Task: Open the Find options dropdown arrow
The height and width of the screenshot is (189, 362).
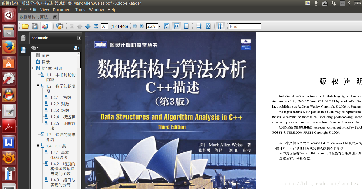Action: [262, 26]
